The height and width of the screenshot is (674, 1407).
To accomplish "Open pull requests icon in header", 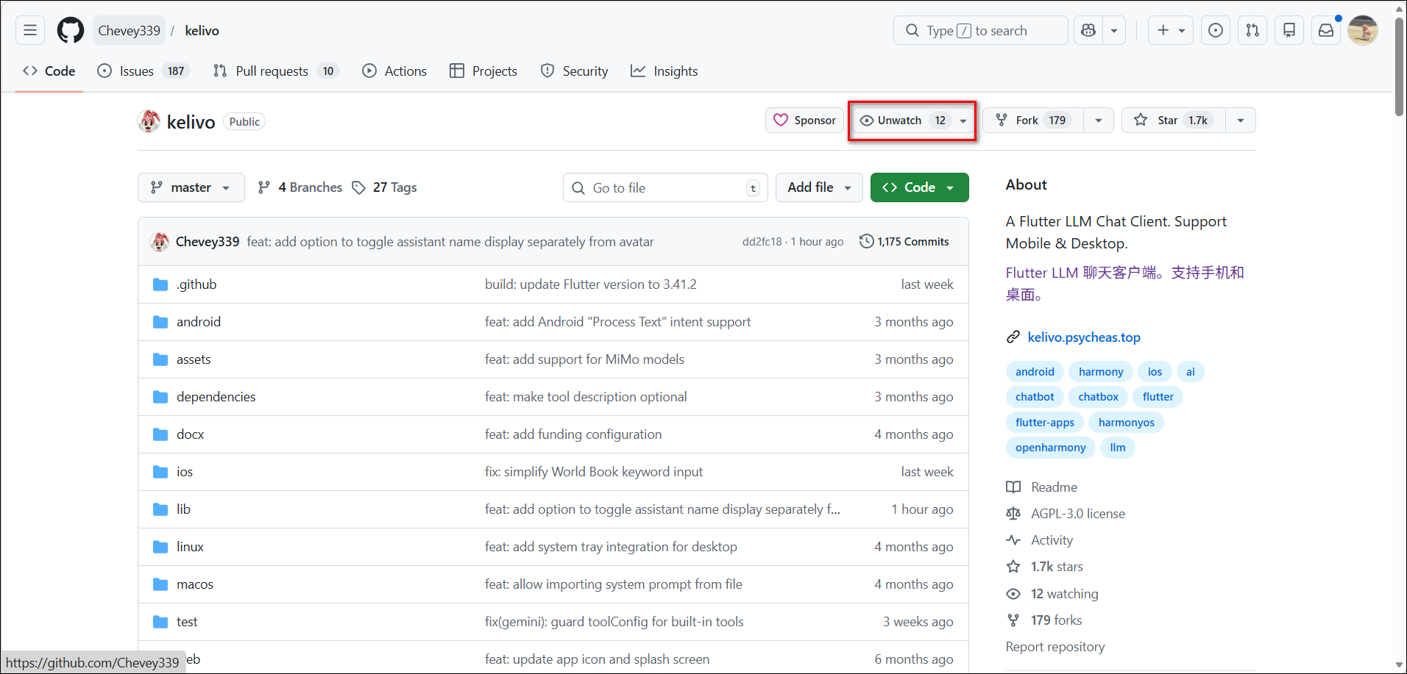I will tap(1252, 30).
